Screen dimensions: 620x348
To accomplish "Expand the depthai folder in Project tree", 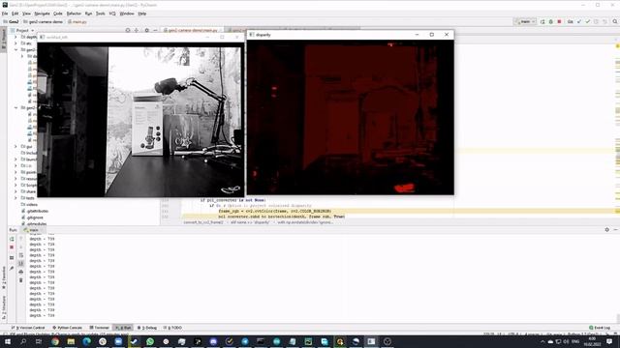I will [15, 37].
